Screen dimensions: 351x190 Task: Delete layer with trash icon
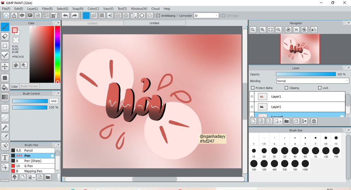(x=314, y=121)
